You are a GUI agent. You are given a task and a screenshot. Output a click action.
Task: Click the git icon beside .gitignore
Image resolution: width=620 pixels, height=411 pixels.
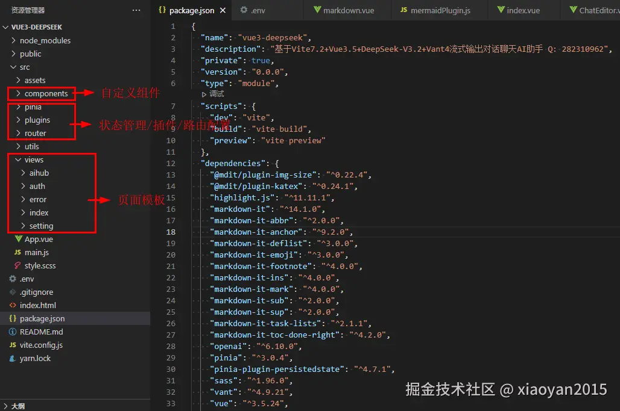[x=13, y=292]
